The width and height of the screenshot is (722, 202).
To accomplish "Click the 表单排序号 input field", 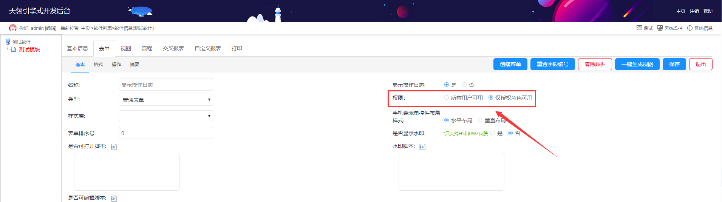I will pyautogui.click(x=165, y=133).
